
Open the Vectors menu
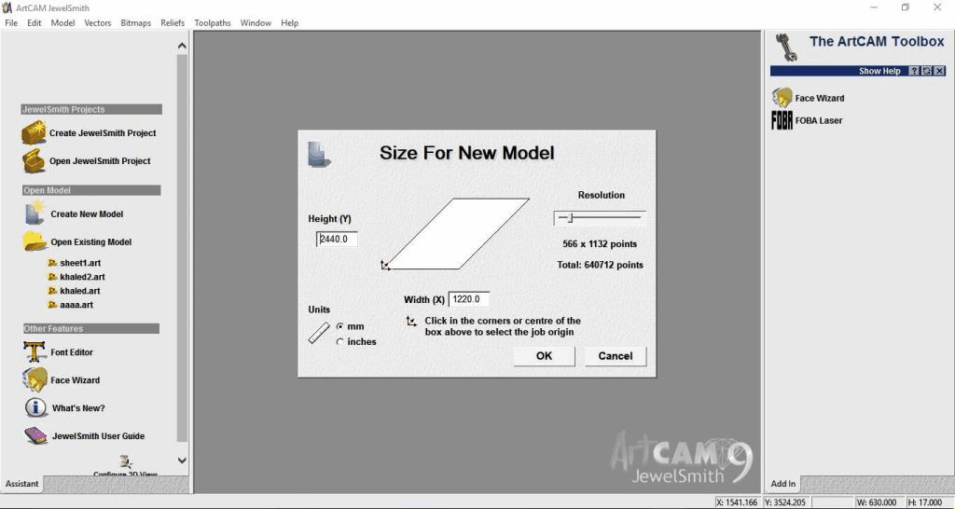pyautogui.click(x=97, y=23)
